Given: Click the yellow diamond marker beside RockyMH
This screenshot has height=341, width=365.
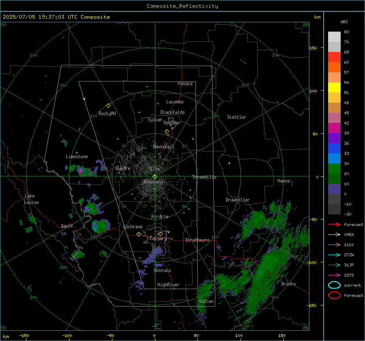Looking at the screenshot, I should tap(108, 106).
